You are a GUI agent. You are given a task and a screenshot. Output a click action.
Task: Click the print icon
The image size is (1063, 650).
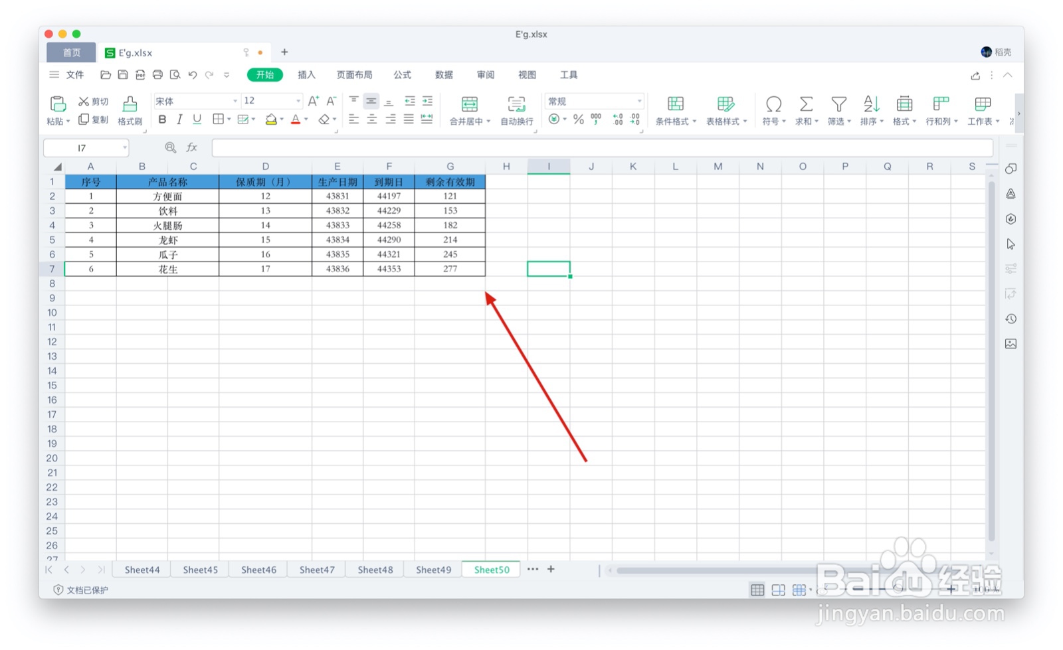click(x=157, y=75)
